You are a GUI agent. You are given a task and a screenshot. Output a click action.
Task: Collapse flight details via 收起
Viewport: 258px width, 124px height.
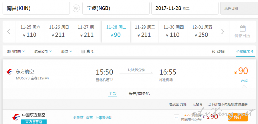click(244, 81)
